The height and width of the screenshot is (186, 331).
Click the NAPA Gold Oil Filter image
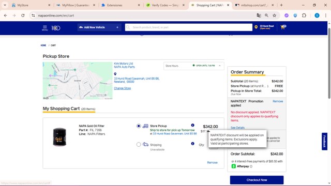pos(59,136)
